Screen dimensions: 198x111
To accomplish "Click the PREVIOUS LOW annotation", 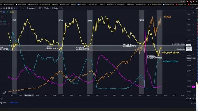I will (181, 49).
